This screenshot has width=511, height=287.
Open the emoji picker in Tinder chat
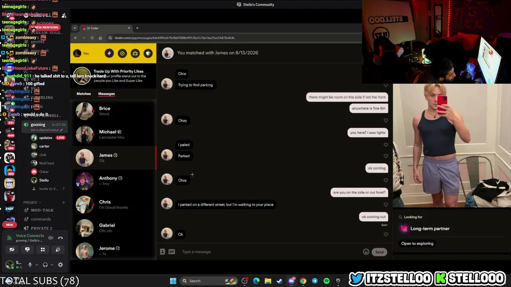366,252
